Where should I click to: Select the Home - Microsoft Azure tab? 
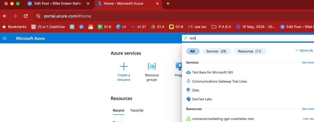[x=128, y=4]
